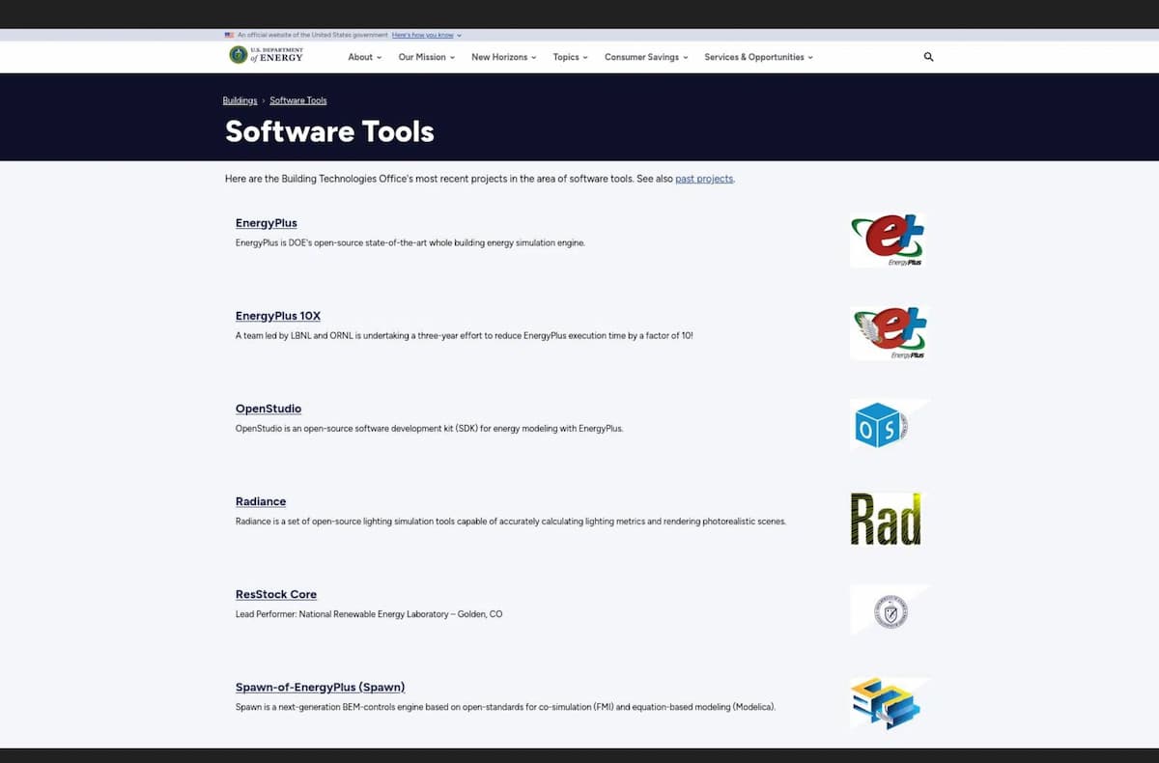Viewport: 1159px width, 763px height.
Task: Open the New Horizons dropdown
Action: [504, 57]
